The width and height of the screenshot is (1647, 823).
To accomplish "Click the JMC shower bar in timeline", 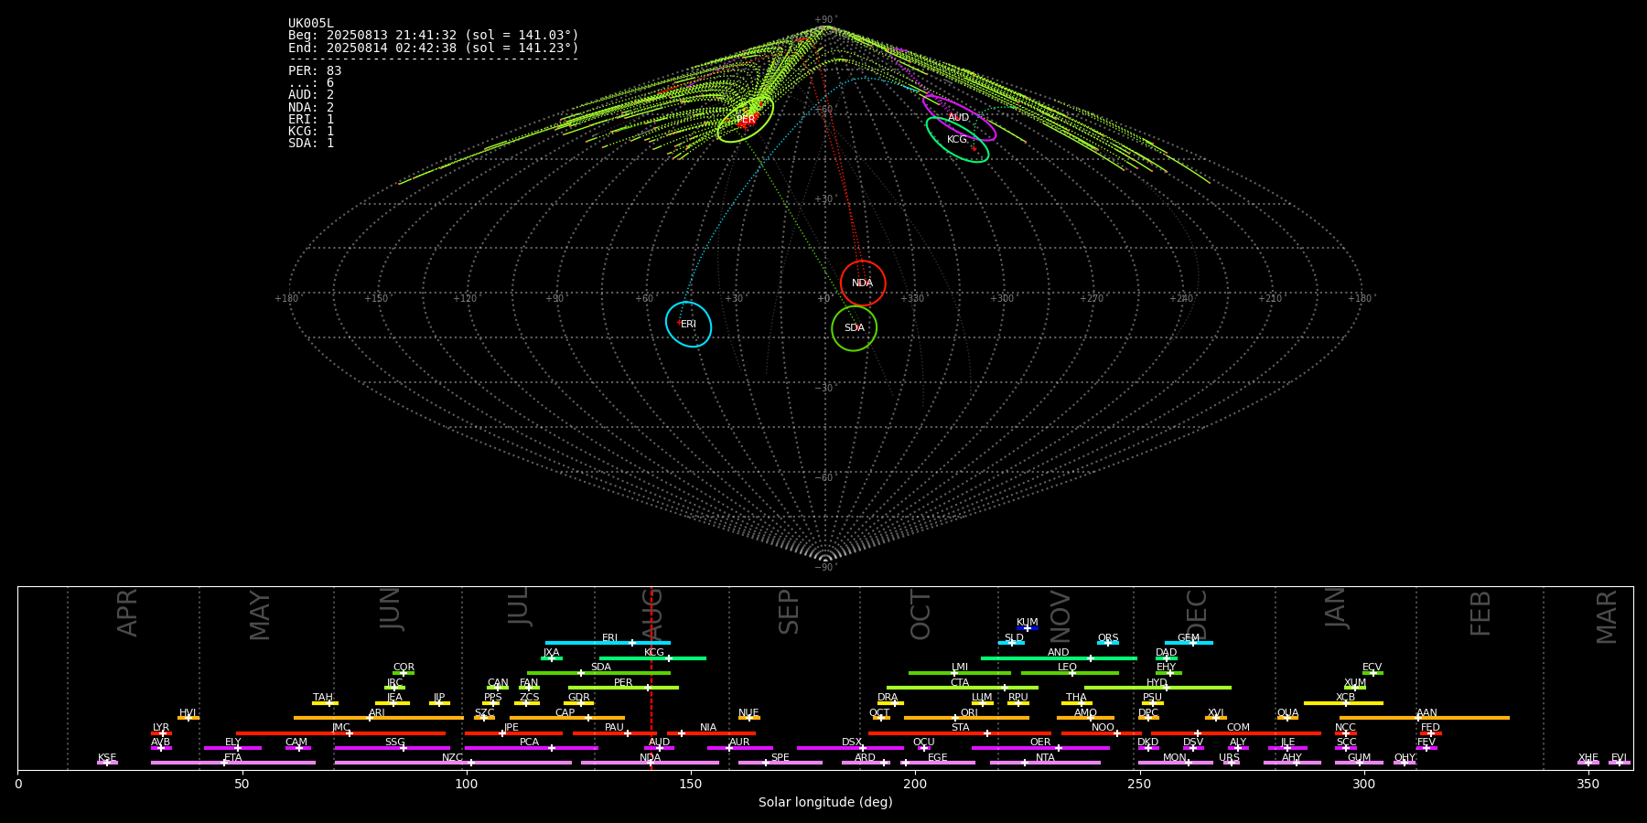I will pos(341,732).
